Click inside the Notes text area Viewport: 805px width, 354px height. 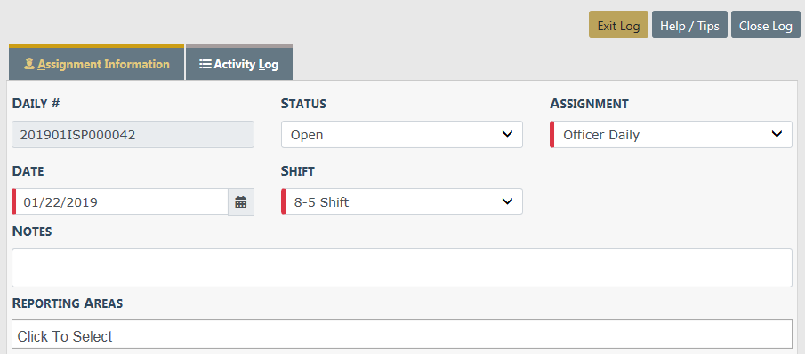click(402, 268)
